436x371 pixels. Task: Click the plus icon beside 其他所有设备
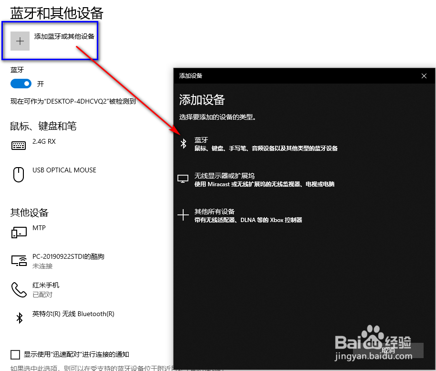[183, 215]
